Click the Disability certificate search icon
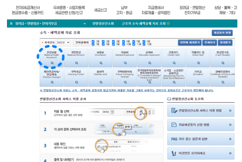The image size is (242, 162). (x=223, y=82)
